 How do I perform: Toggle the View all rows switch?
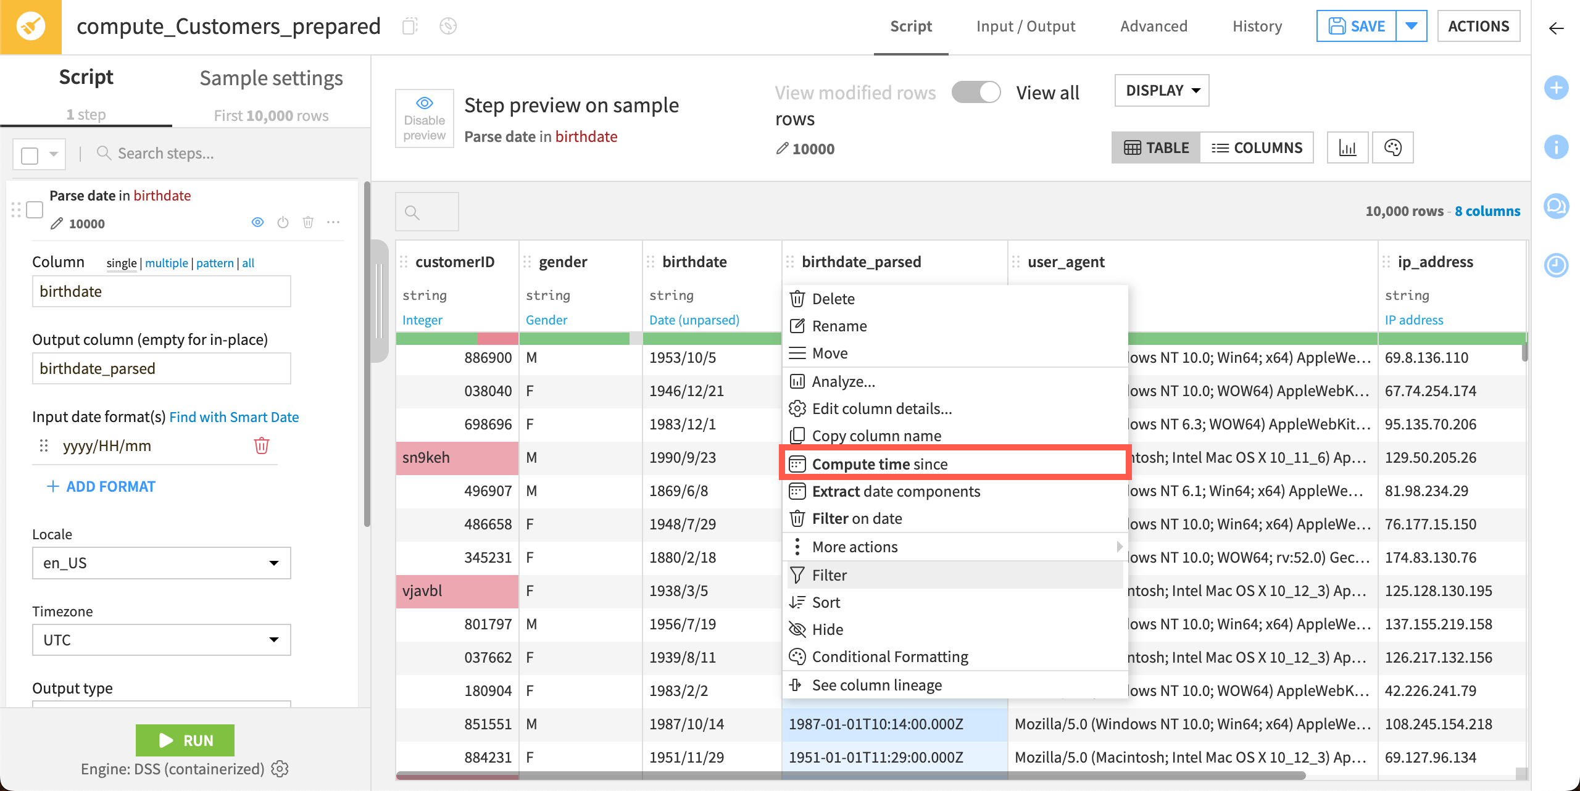(x=976, y=91)
